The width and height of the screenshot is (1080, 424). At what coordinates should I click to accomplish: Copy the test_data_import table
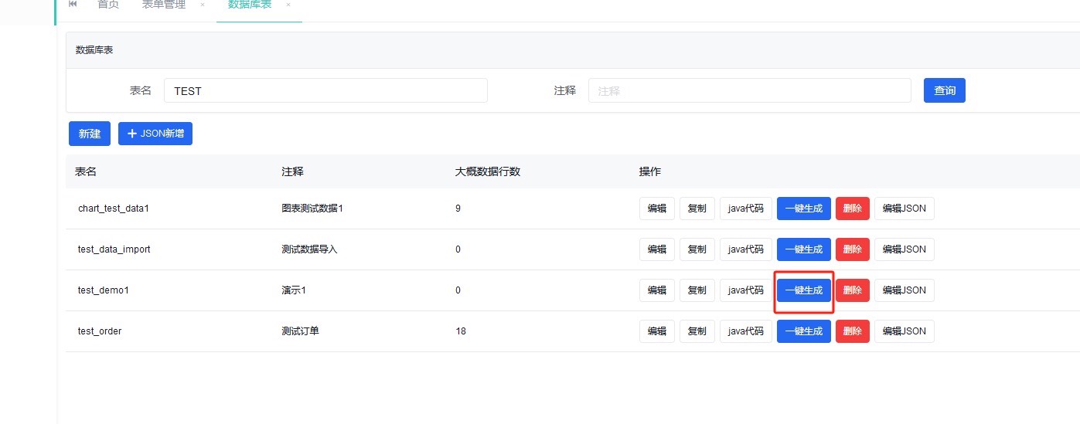697,249
